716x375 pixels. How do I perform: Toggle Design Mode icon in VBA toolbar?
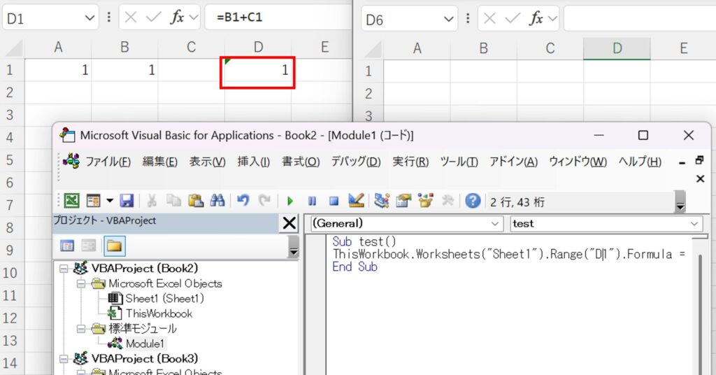(x=356, y=201)
